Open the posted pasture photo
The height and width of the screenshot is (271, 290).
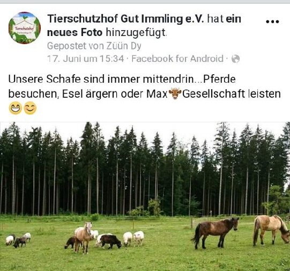[x=145, y=196]
